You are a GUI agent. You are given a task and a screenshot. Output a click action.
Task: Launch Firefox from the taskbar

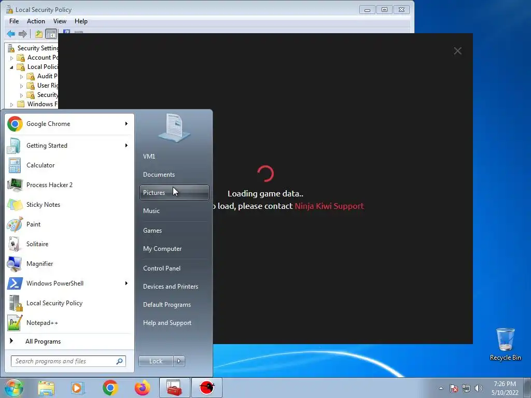142,388
